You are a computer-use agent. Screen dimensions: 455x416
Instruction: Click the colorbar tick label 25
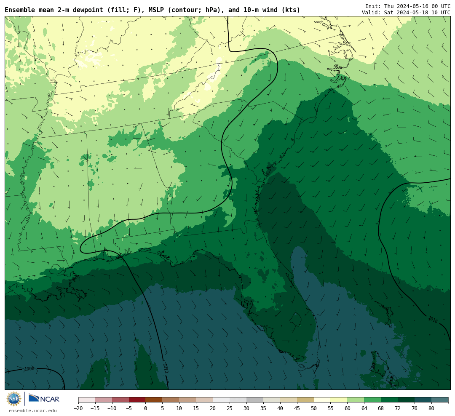point(230,408)
